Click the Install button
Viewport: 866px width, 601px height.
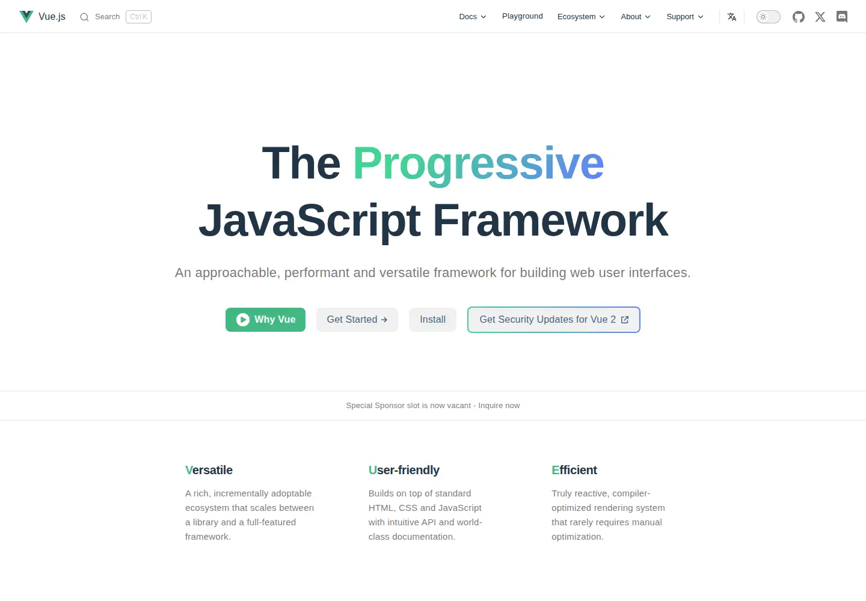(x=433, y=320)
